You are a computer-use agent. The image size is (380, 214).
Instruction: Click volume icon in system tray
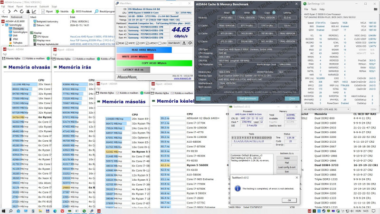[x=351, y=211]
